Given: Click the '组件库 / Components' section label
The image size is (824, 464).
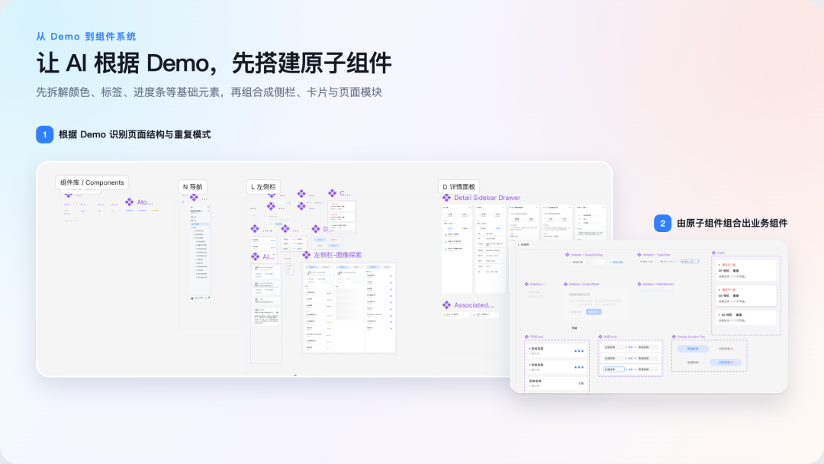Looking at the screenshot, I should click(92, 182).
